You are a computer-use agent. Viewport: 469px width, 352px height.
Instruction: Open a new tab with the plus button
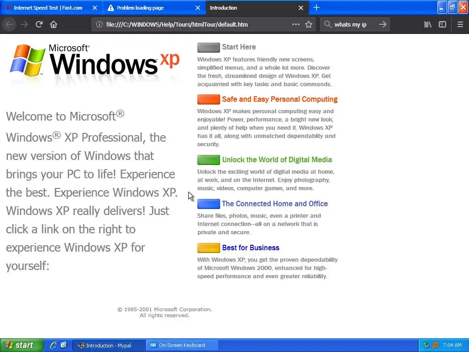[316, 7]
